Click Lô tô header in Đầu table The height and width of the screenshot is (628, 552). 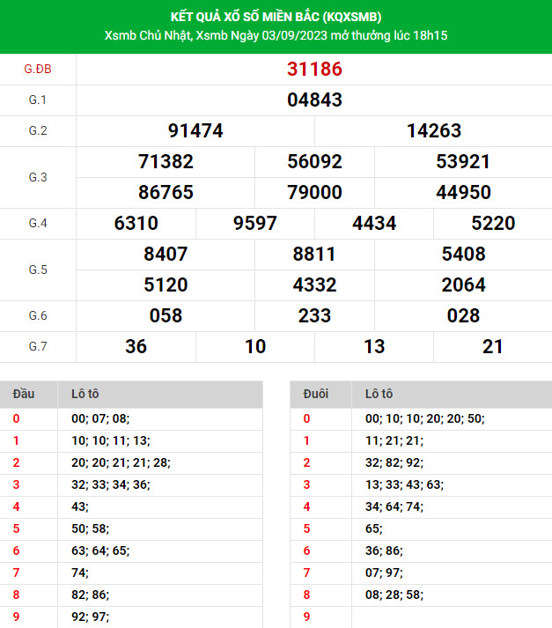tap(85, 394)
